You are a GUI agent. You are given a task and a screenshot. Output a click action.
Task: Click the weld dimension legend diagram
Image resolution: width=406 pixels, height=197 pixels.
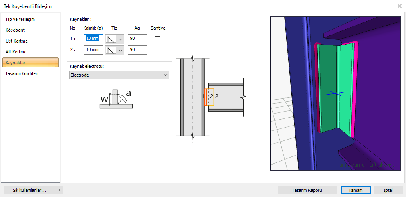pyautogui.click(x=116, y=100)
